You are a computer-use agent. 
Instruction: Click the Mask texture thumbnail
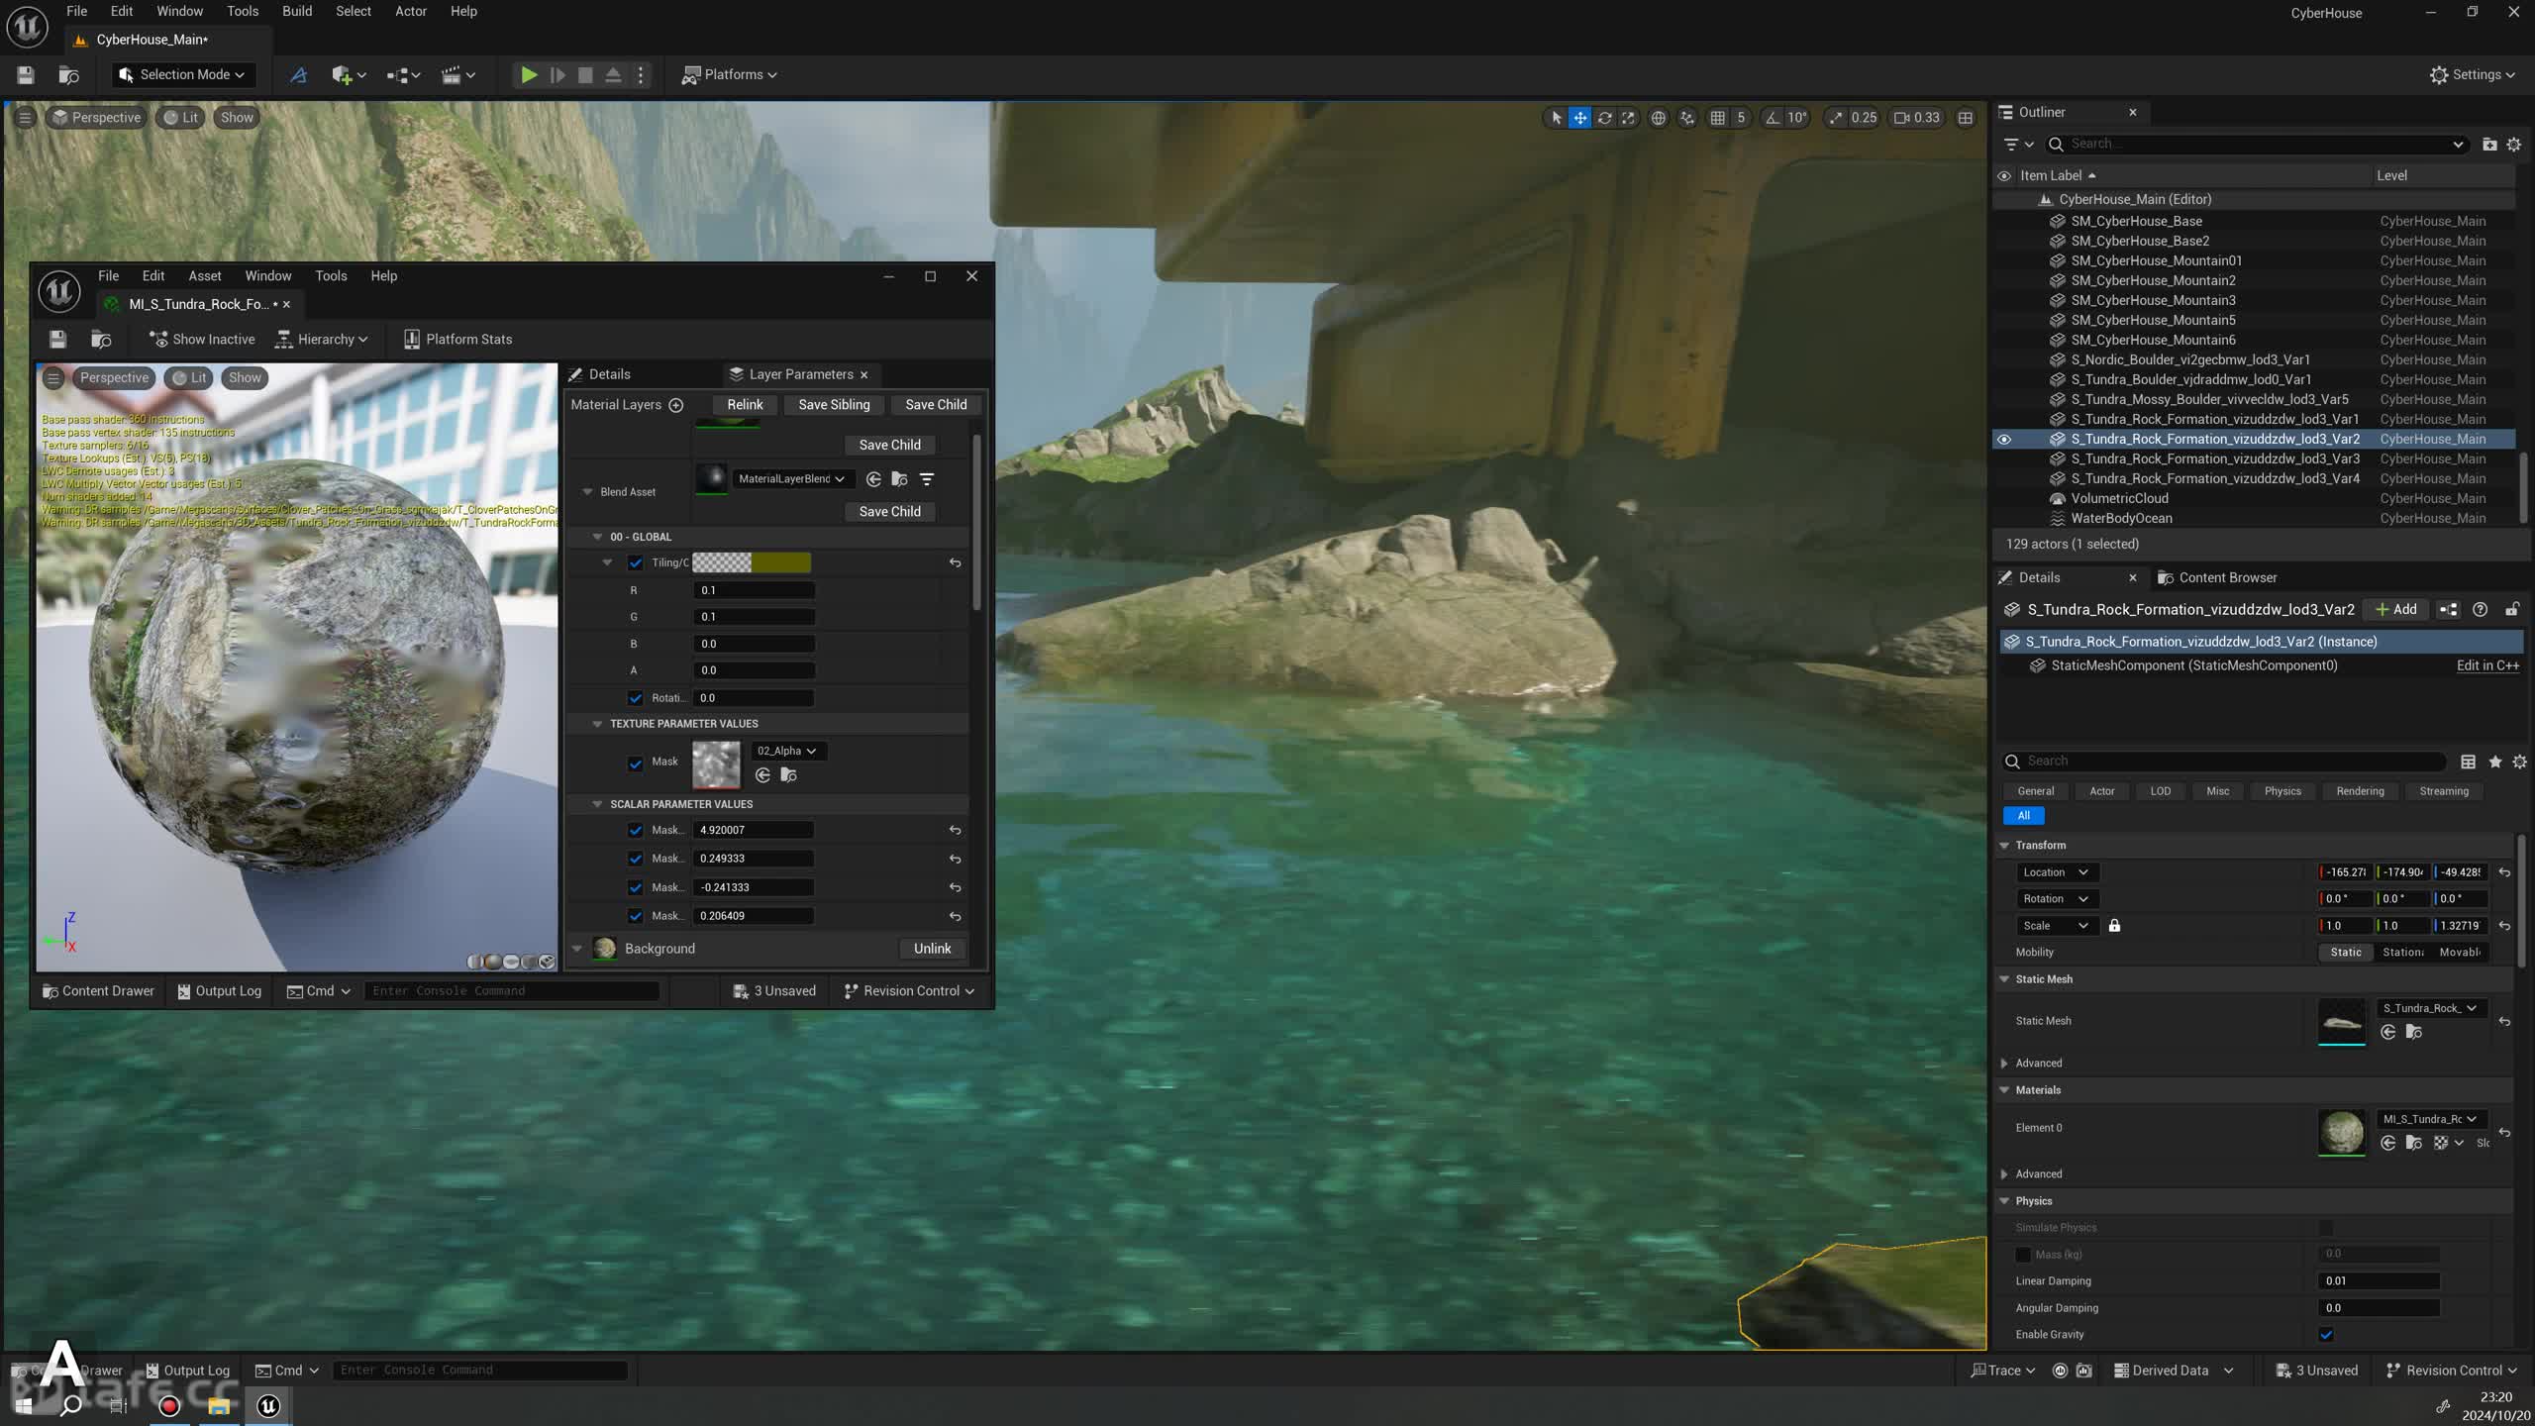[716, 764]
